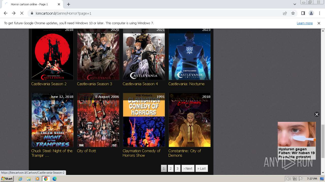The image size is (325, 182).
Task: Open the Chuck Steel Night of Trampires poster
Action: (53, 120)
